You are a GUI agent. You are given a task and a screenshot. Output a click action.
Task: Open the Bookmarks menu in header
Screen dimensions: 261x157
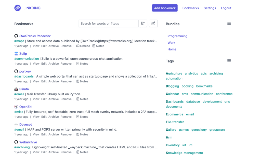pyautogui.click(x=190, y=8)
